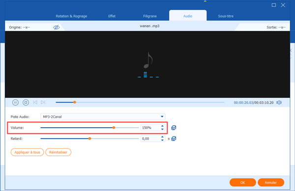Jump to next frame icon
Image resolution: width=295 pixels, height=191 pixels.
pyautogui.click(x=43, y=102)
